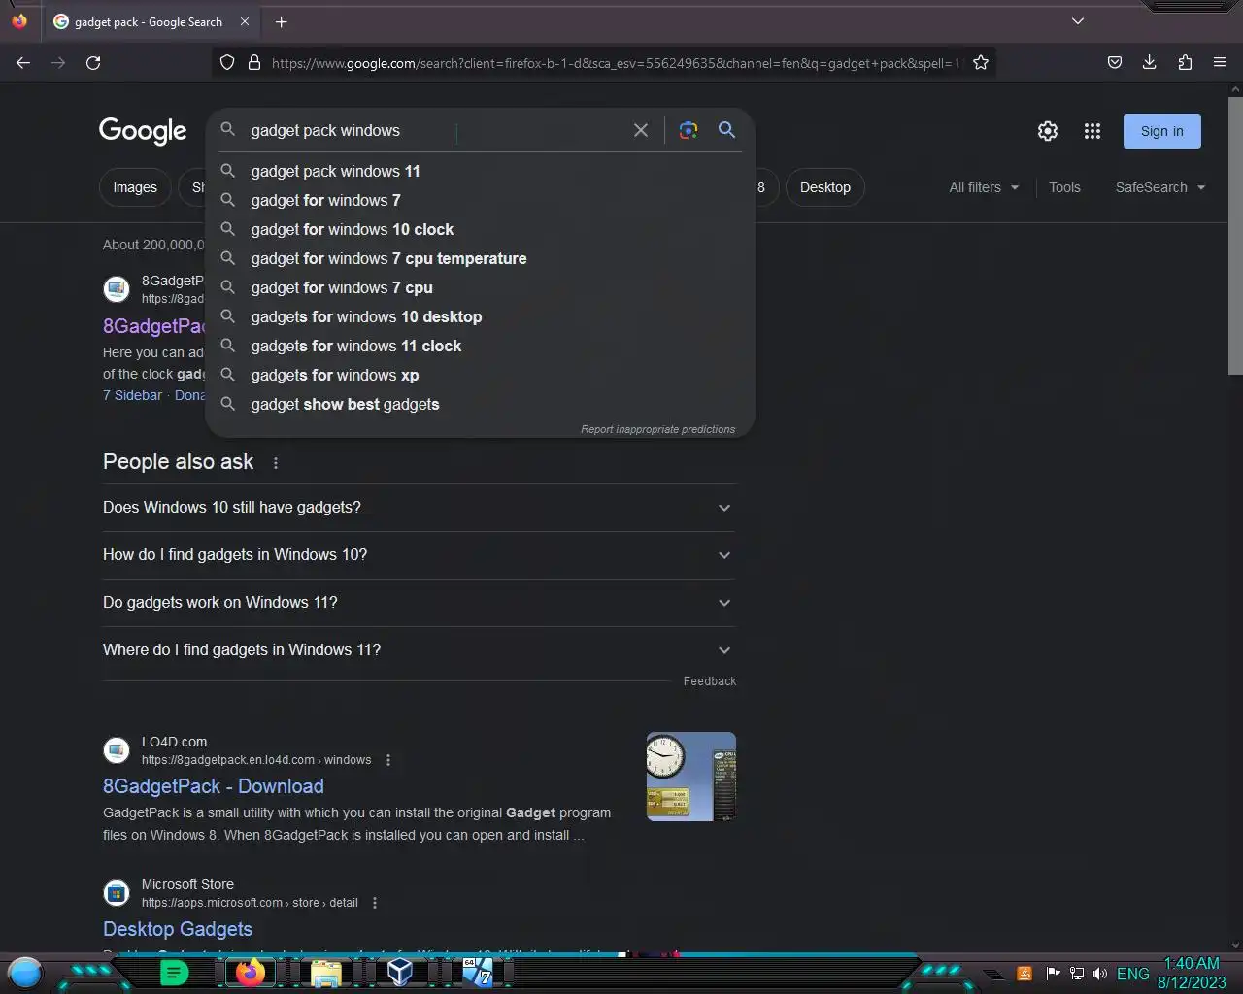Reload the current page

coord(93,62)
